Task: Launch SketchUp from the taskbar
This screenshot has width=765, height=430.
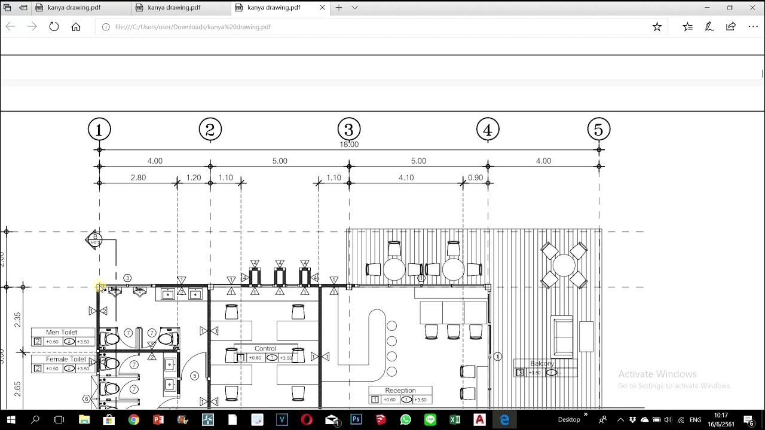Action: (x=381, y=420)
